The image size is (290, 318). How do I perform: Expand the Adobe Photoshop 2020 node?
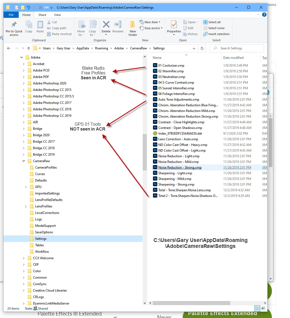pos(24,83)
